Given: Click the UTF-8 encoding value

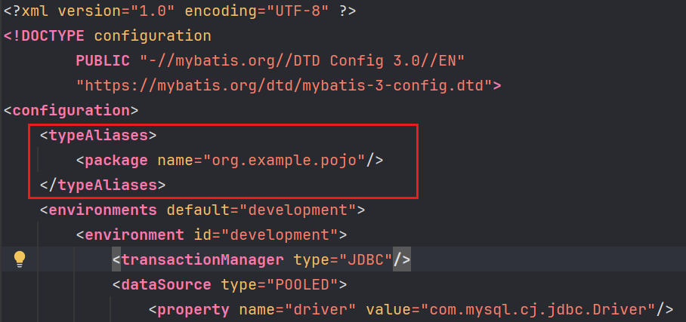Looking at the screenshot, I should [x=304, y=11].
